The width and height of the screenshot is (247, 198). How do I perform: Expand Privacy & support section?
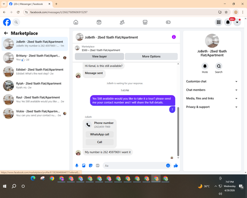tap(212, 107)
